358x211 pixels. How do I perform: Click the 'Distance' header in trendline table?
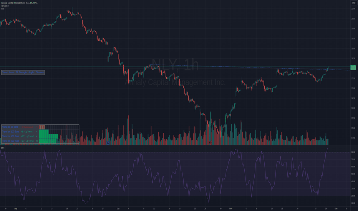tap(40, 72)
